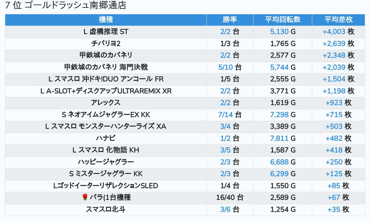
Task: Open the L 虚構推理 ST machine row
Action: click(105, 31)
